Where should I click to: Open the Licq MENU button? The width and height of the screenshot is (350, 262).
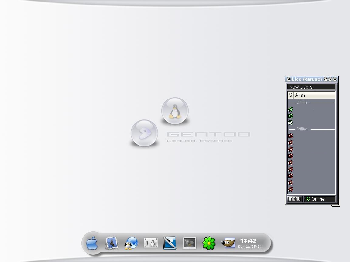(x=295, y=199)
